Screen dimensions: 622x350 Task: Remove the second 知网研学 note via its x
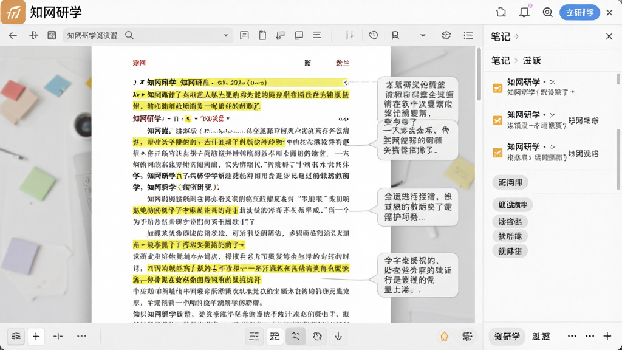[552, 115]
